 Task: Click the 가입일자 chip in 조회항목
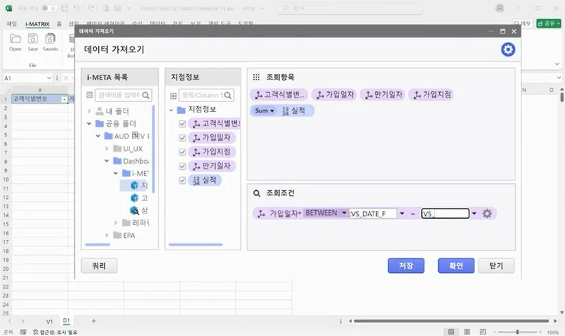[334, 95]
